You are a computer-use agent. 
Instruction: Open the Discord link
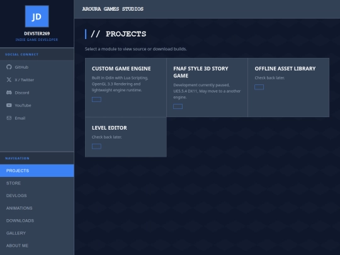[x=37, y=93]
